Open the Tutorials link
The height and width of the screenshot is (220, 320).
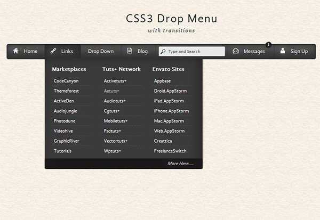pos(62,151)
